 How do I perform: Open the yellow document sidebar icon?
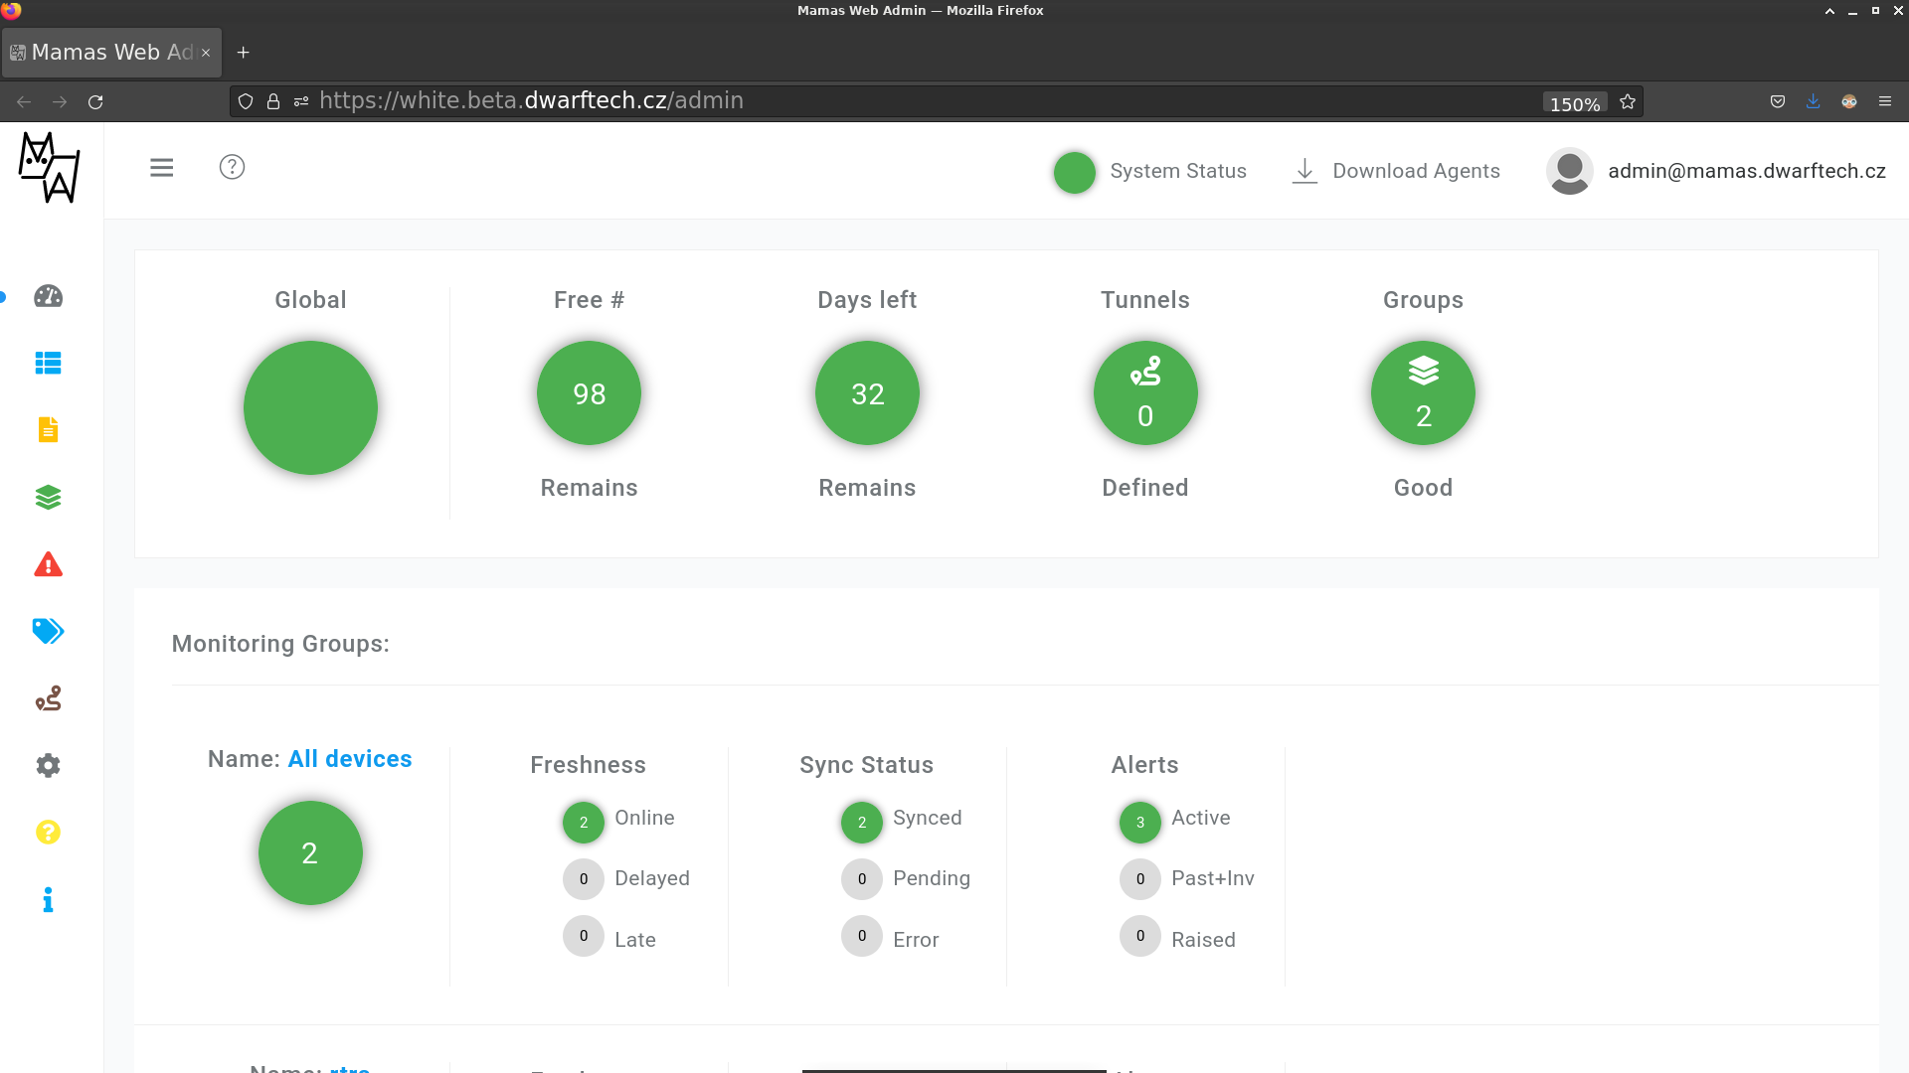(48, 430)
